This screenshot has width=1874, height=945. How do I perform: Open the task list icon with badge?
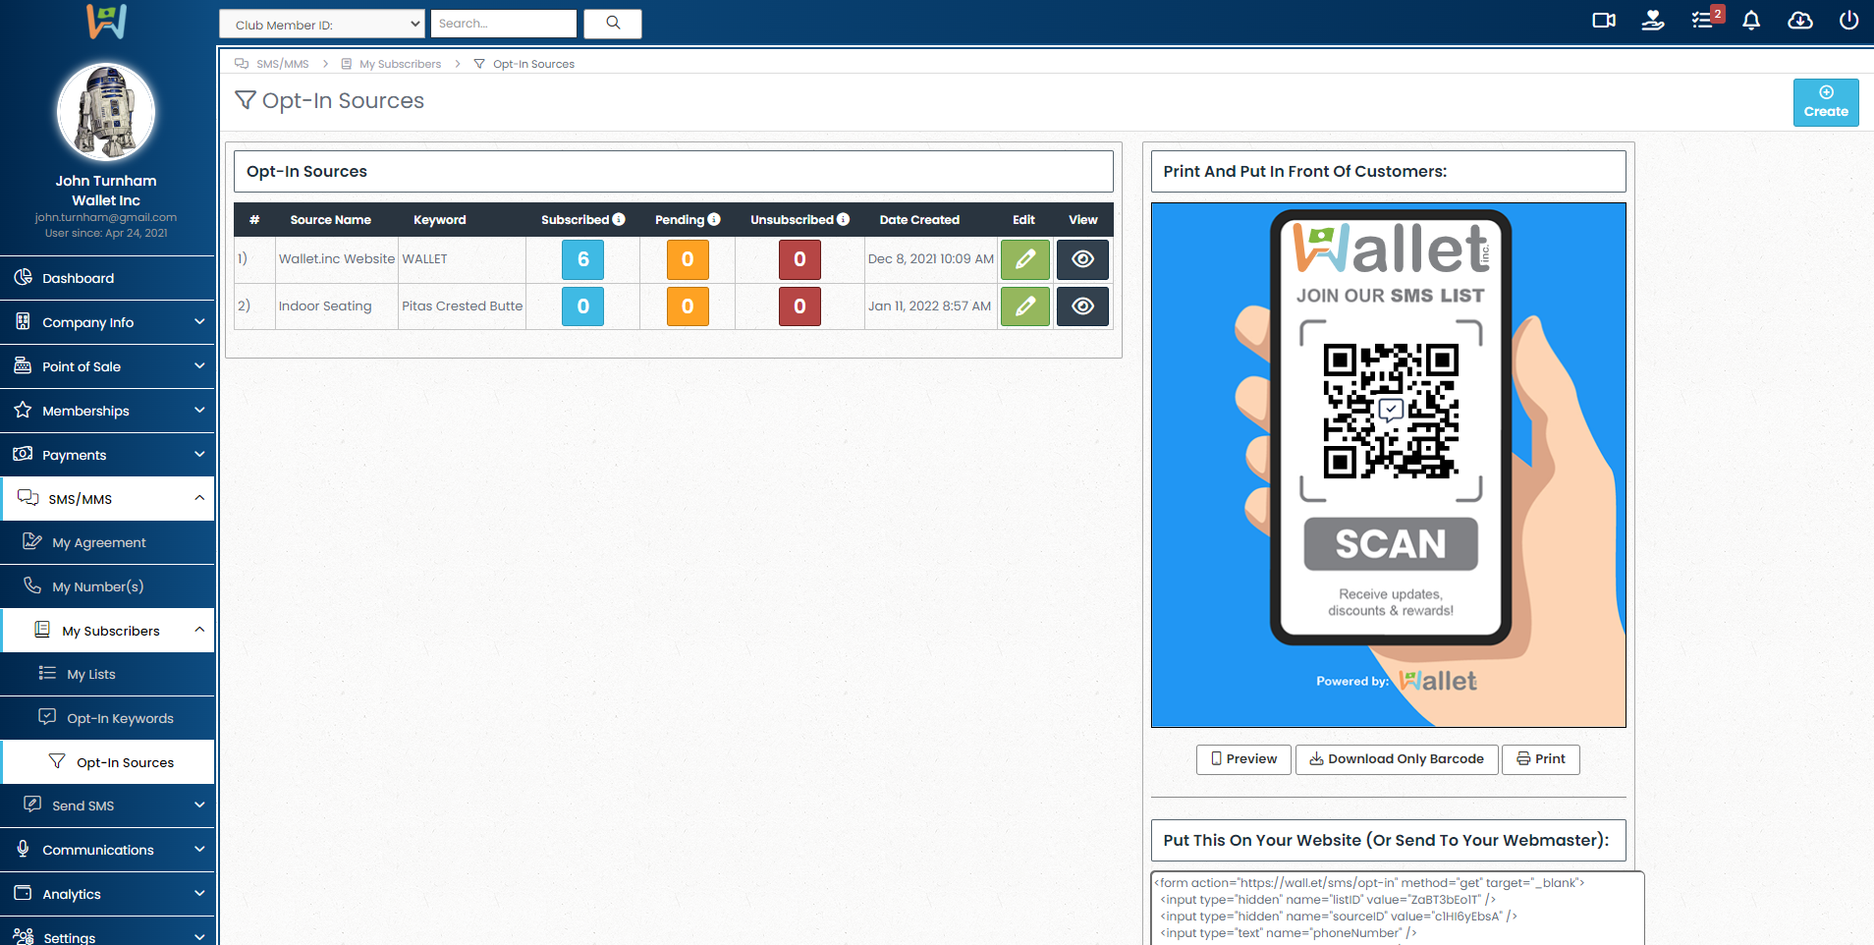point(1705,19)
